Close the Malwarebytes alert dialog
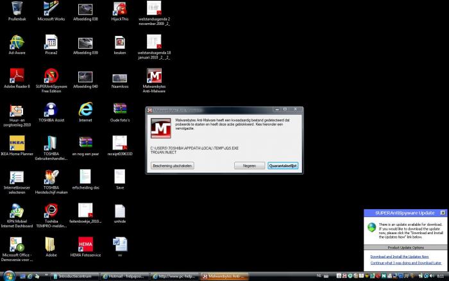The height and width of the screenshot is (281, 449). 295,110
